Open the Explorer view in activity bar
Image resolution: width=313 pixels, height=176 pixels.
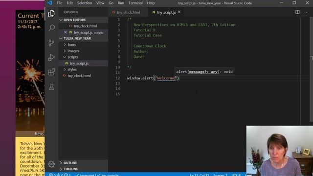[x=51, y=14]
